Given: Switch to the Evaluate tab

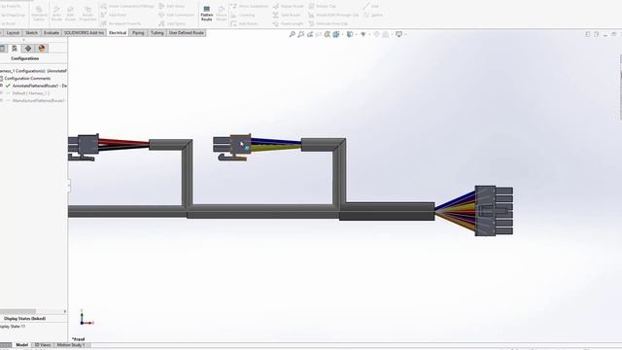Looking at the screenshot, I should pyautogui.click(x=52, y=33).
